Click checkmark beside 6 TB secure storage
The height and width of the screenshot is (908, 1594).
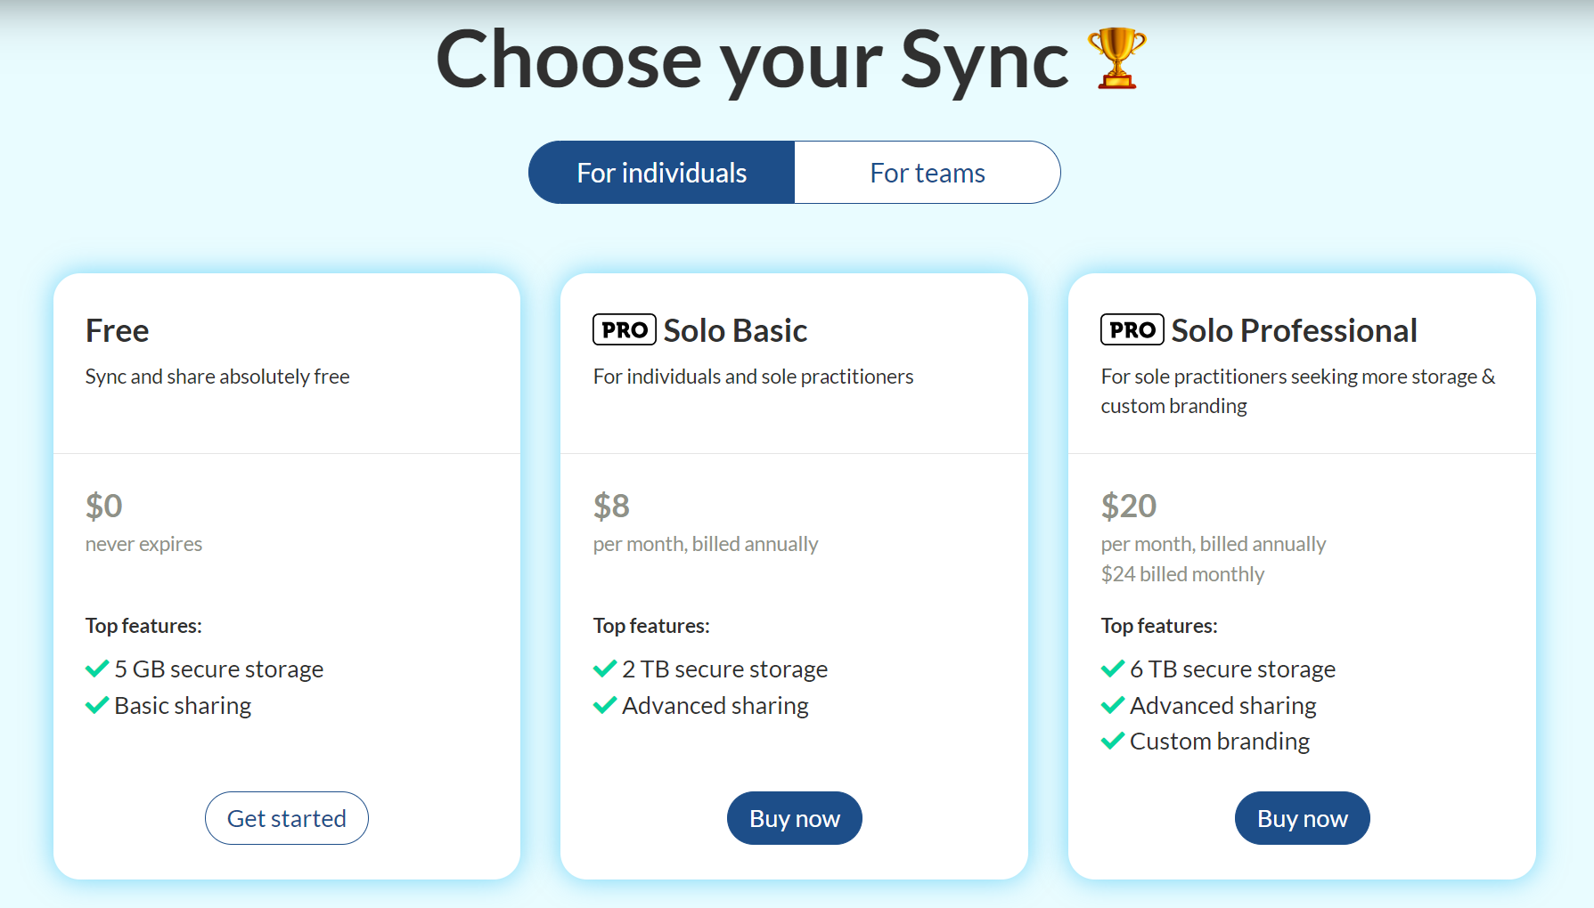coord(1113,669)
